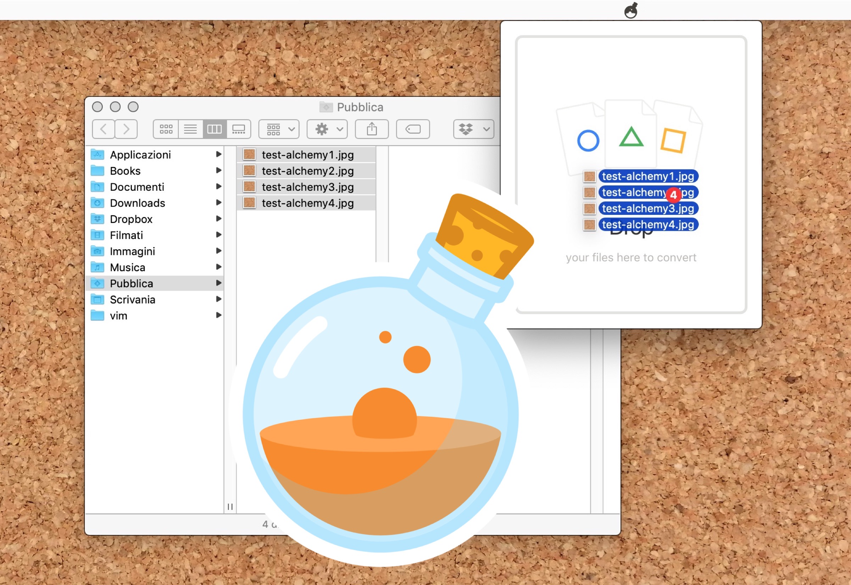Click the Immagini folder icon in sidebar
Image resolution: width=851 pixels, height=585 pixels.
click(98, 251)
